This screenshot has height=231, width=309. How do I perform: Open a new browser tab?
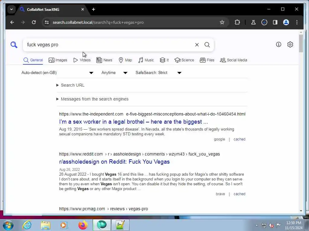click(x=94, y=9)
